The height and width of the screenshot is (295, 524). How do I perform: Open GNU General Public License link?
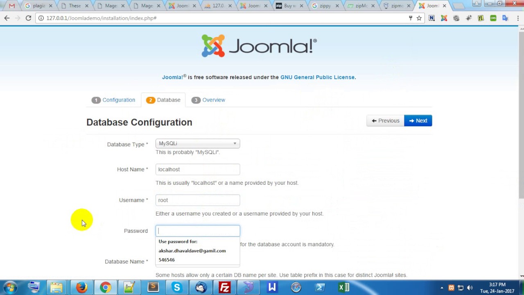[317, 77]
